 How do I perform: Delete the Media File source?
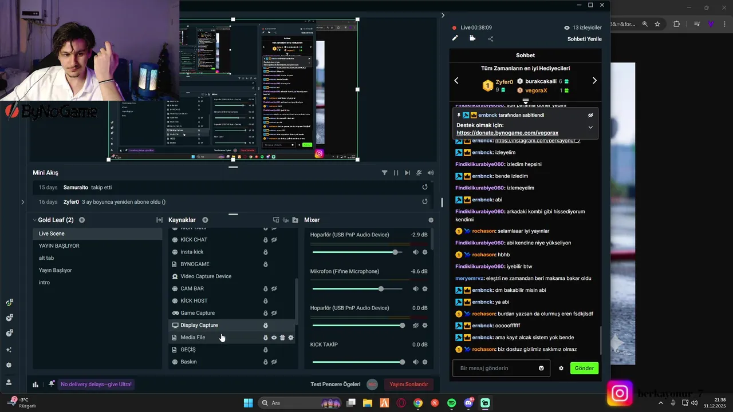pos(282,338)
